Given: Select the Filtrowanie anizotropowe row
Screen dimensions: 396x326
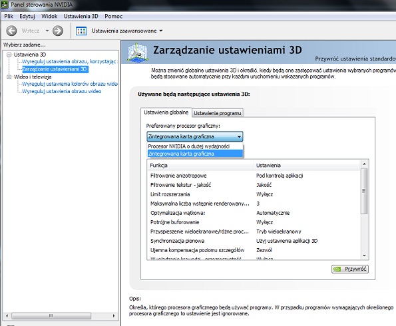Looking at the screenshot, I should (254, 176).
